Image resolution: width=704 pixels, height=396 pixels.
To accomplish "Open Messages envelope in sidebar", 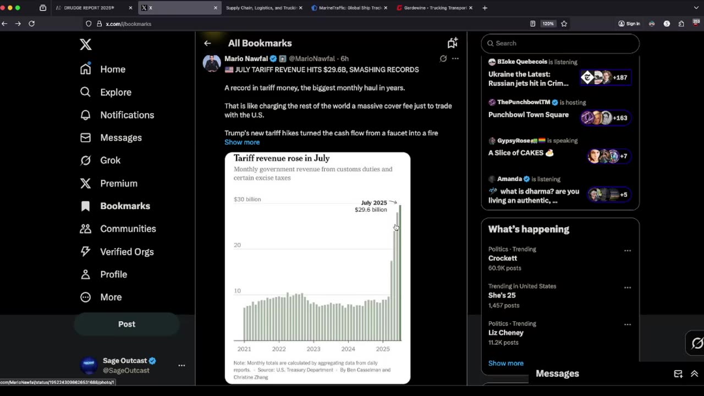I will (x=85, y=137).
